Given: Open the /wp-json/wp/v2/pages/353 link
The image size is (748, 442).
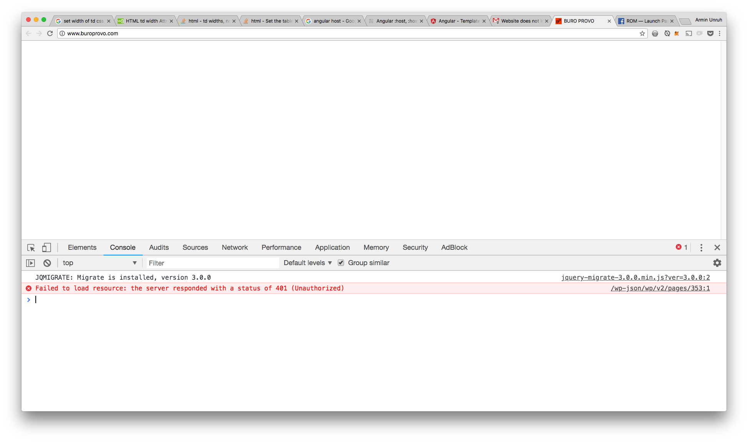Looking at the screenshot, I should (660, 288).
